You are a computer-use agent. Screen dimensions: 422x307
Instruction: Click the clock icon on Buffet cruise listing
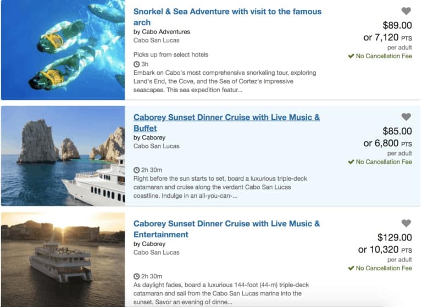[136, 170]
